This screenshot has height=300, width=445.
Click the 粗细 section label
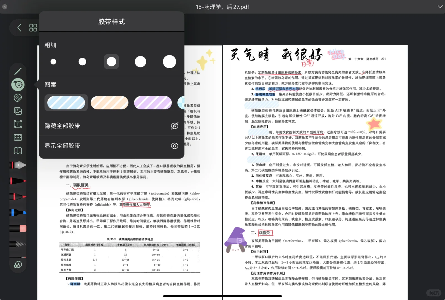50,45
